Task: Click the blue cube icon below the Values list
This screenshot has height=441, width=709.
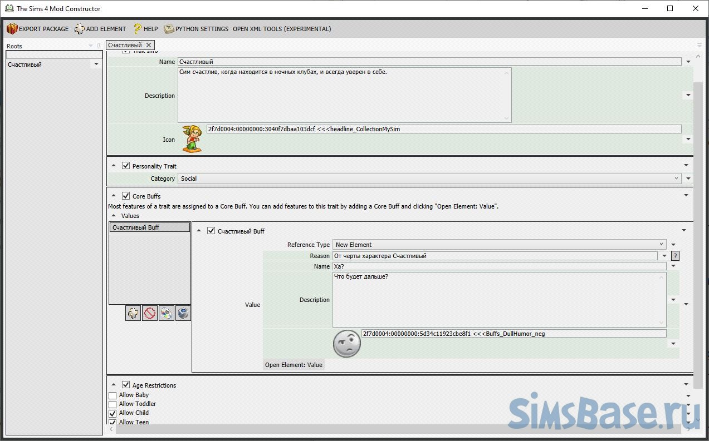Action: tap(183, 313)
